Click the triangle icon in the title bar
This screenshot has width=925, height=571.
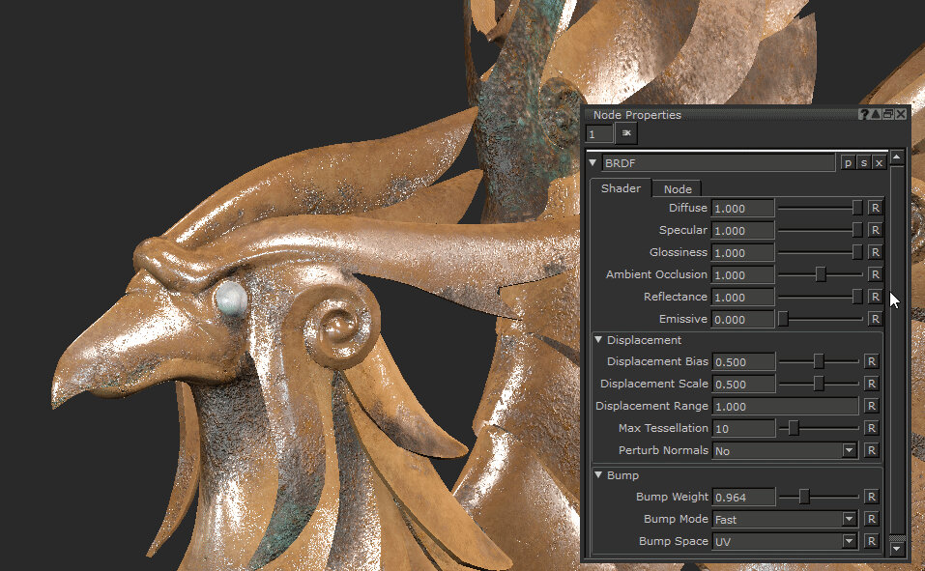point(877,114)
